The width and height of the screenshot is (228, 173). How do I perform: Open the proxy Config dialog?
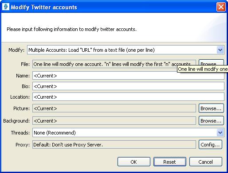[210, 145]
